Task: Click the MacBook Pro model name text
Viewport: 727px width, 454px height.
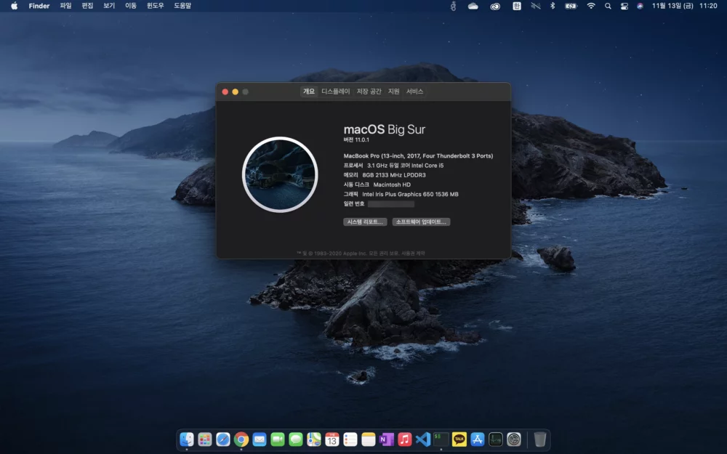Action: tap(418, 156)
